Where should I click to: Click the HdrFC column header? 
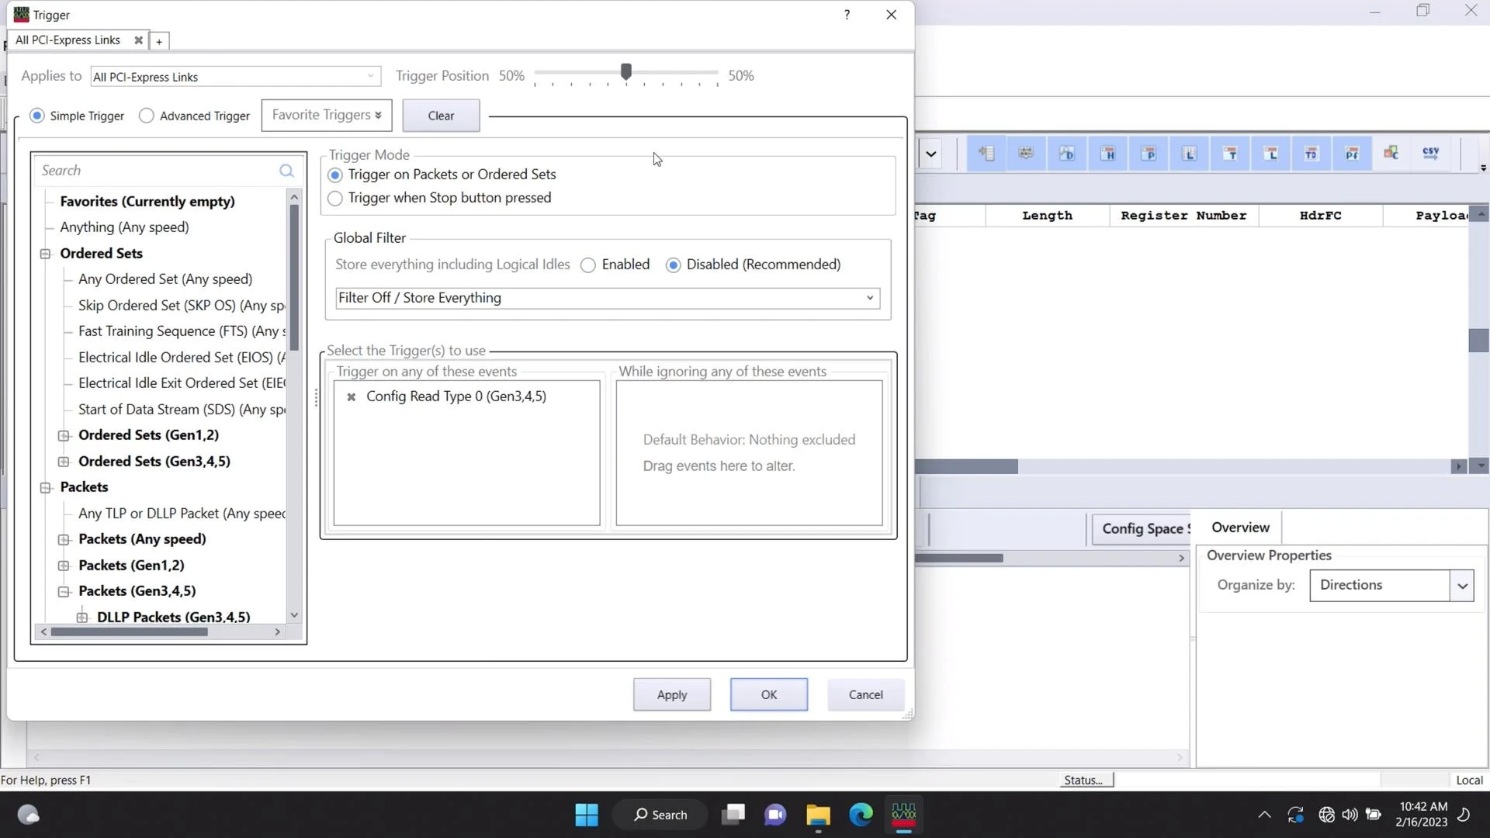(x=1320, y=216)
